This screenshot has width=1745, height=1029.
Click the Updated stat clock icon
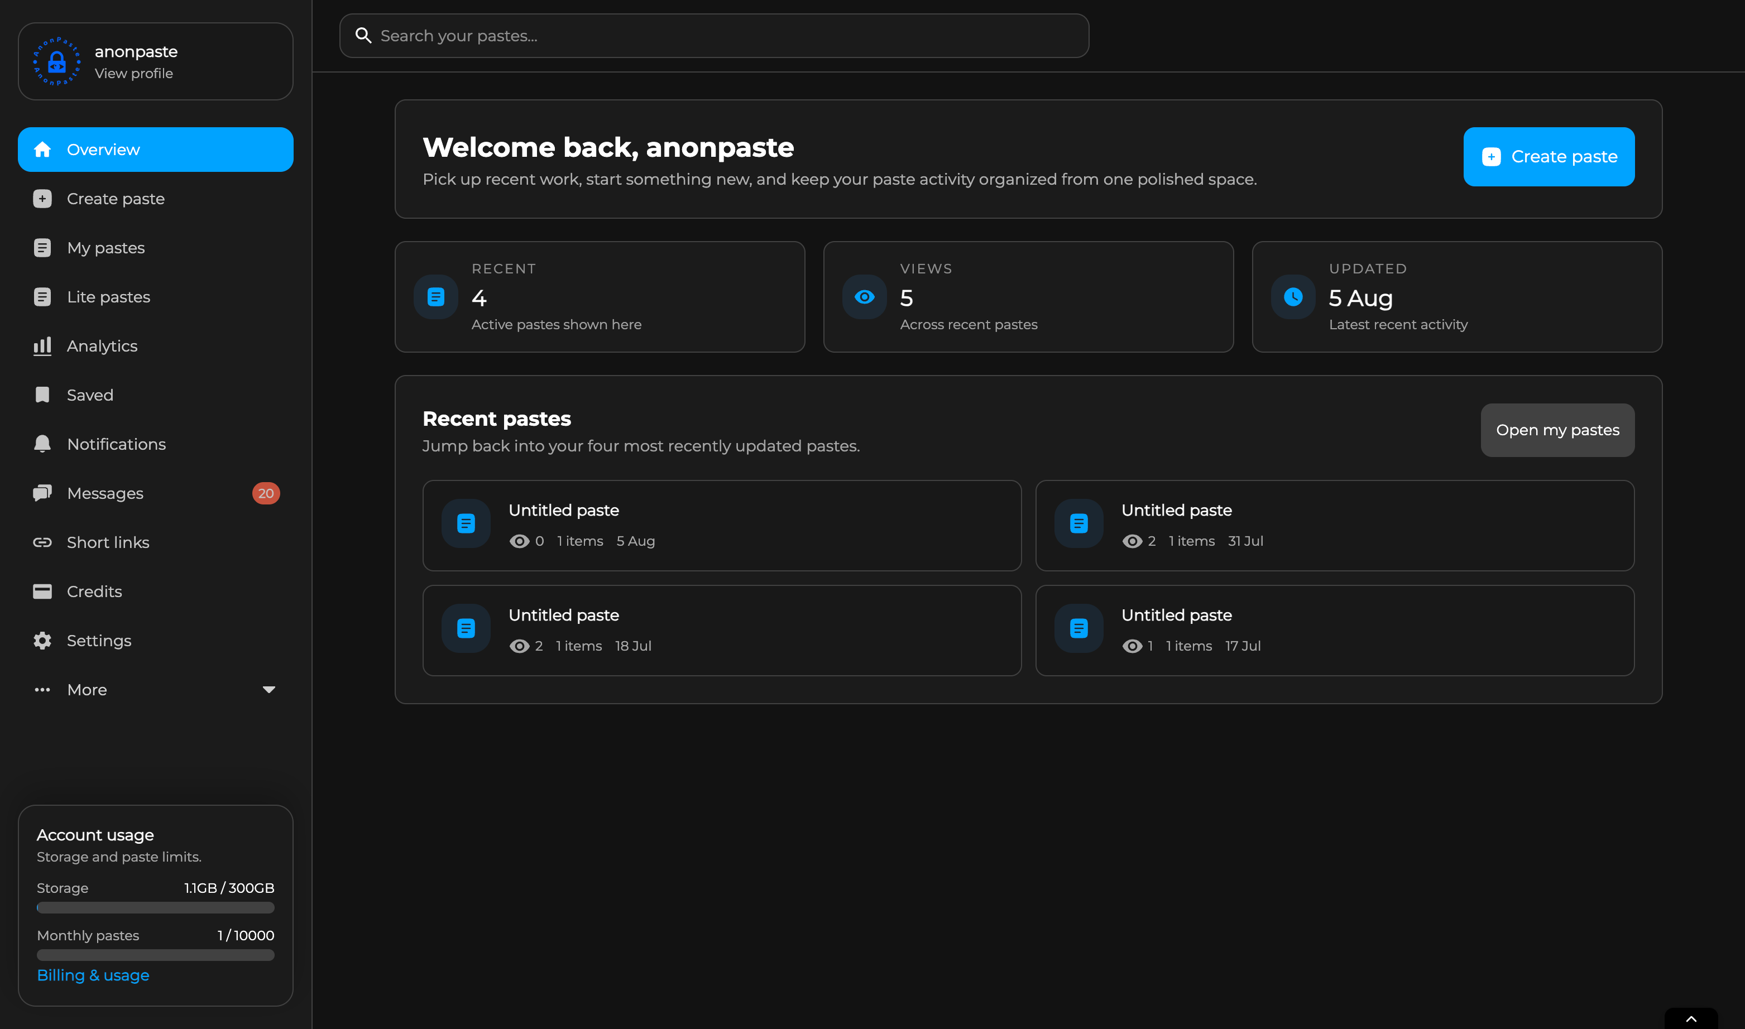1293,297
